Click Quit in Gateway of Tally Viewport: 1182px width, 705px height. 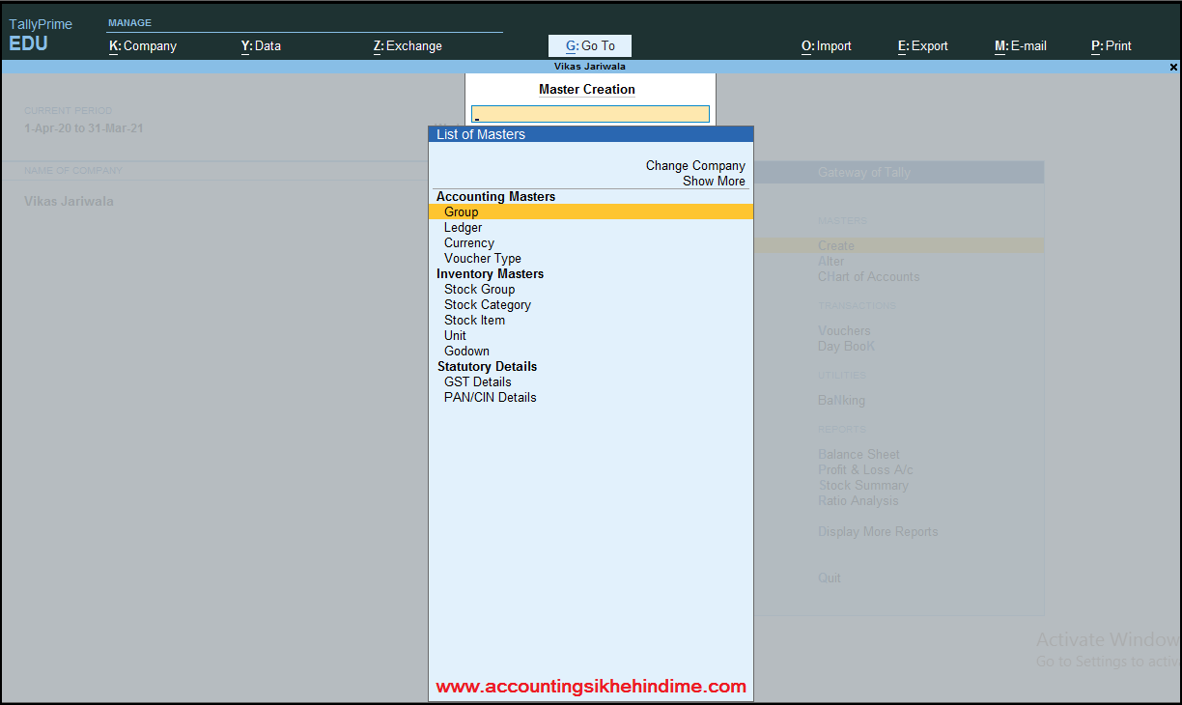(x=830, y=578)
